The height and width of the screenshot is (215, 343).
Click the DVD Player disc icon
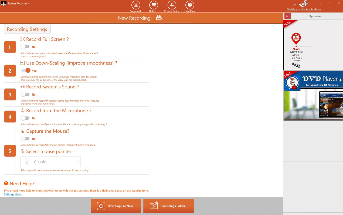coord(293,82)
